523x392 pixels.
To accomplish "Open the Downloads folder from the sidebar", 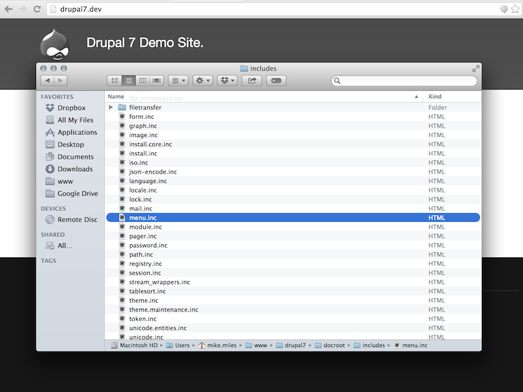I will [x=73, y=169].
